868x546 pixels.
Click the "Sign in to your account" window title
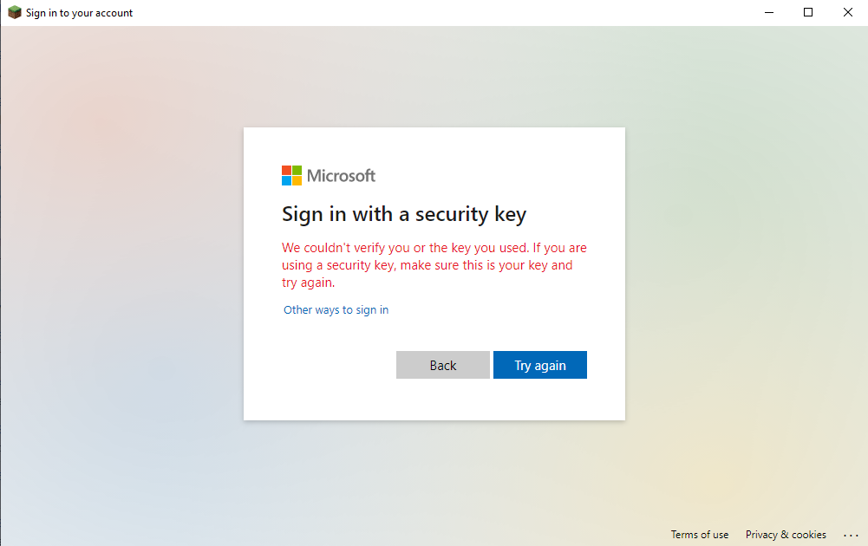[x=79, y=13]
